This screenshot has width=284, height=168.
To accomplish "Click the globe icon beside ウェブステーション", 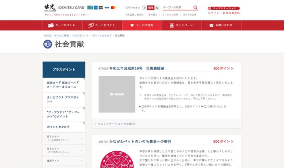I will (x=209, y=8).
